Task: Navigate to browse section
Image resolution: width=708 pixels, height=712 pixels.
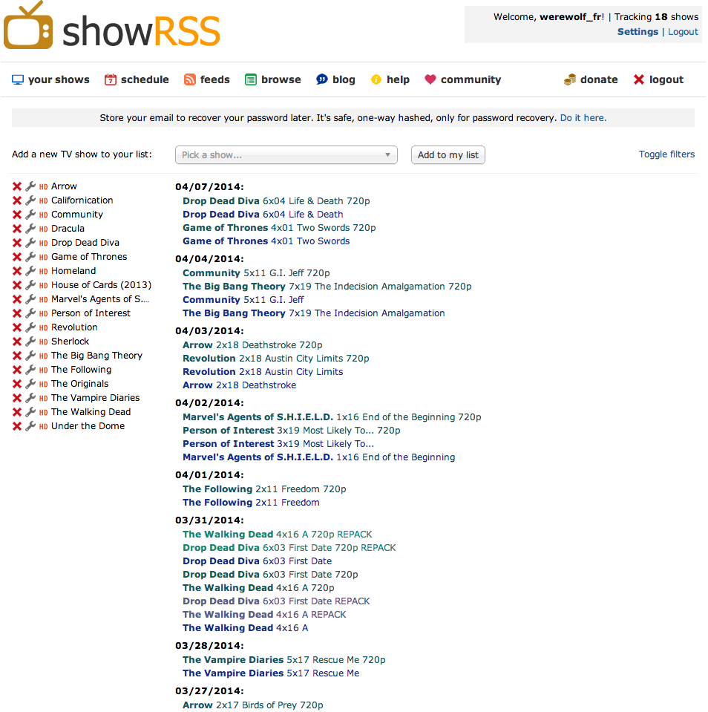Action: (x=273, y=79)
